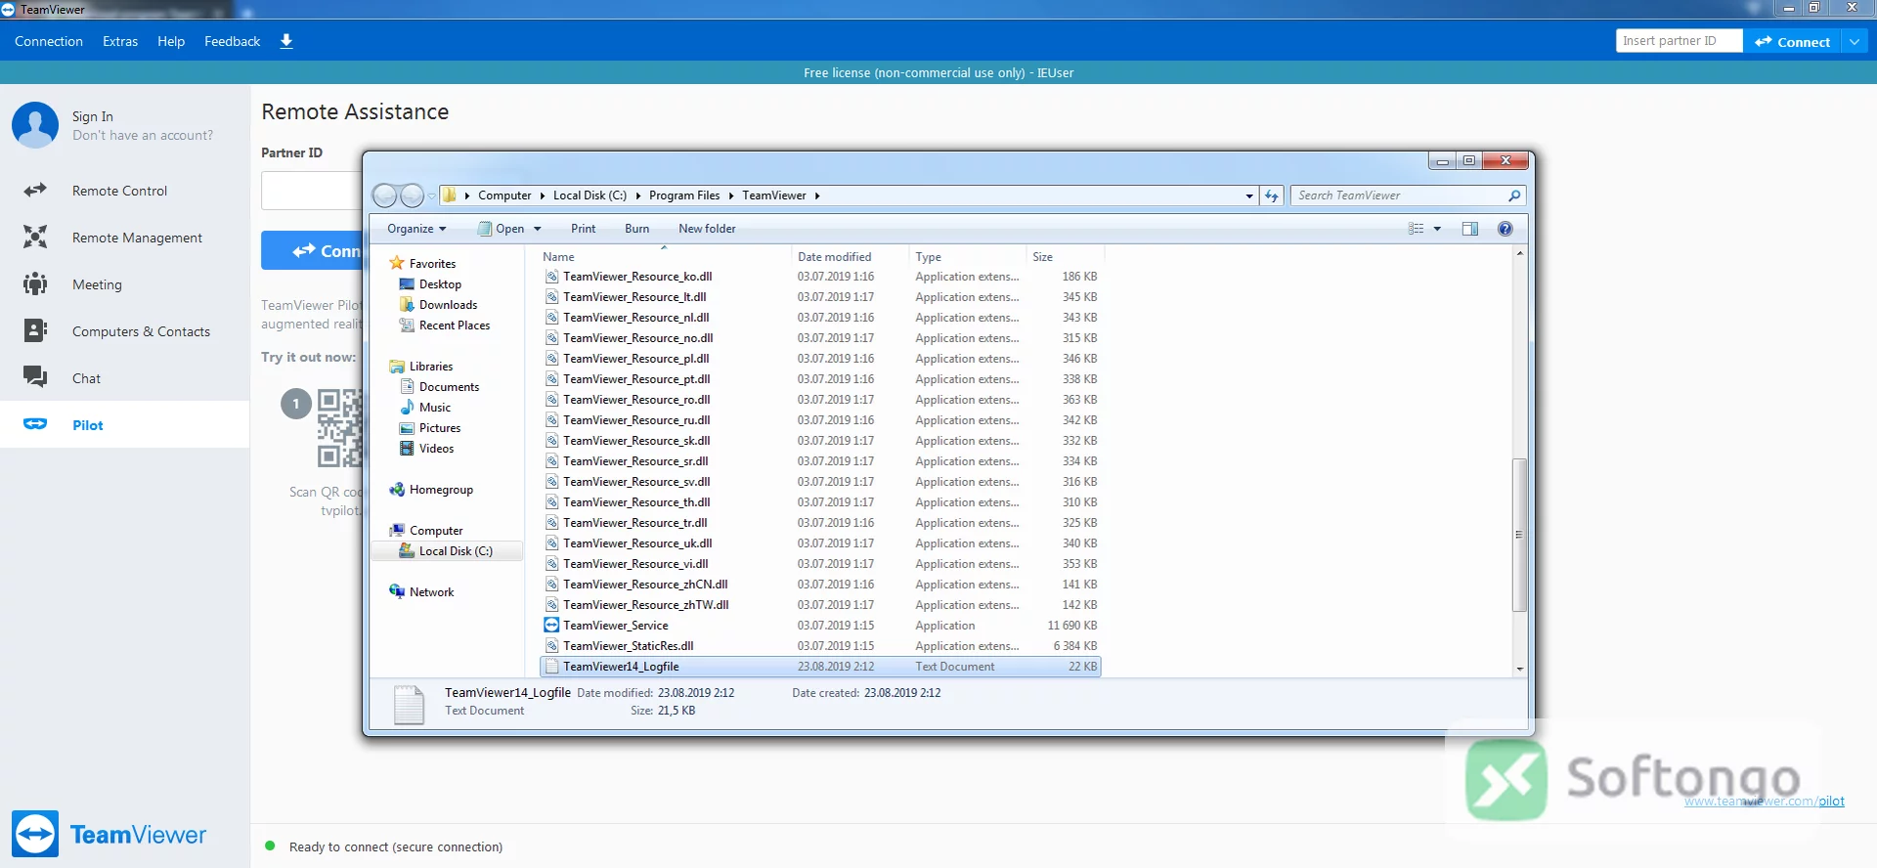The height and width of the screenshot is (868, 1877).
Task: Select Downloads in Favorites
Action: 448,305
